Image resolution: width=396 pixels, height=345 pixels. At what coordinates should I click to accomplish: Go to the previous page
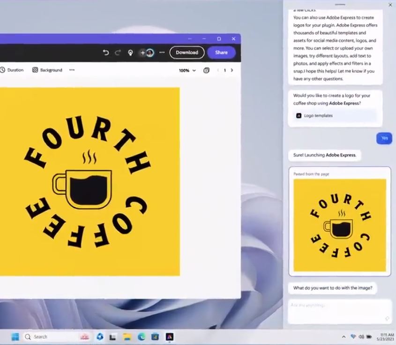pyautogui.click(x=218, y=70)
